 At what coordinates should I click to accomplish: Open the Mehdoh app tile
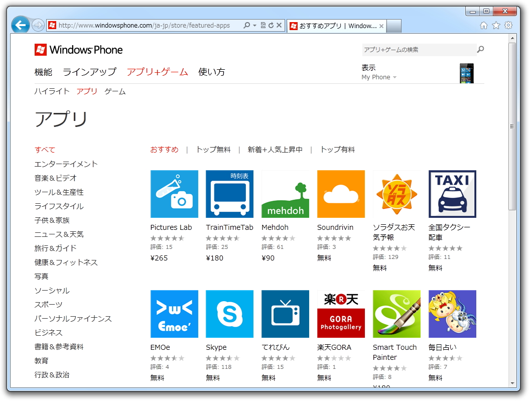(285, 194)
